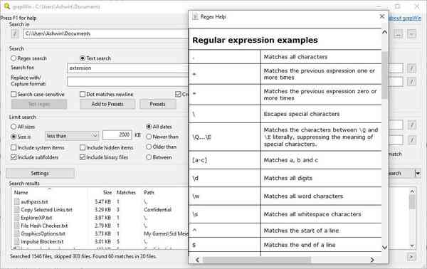Image resolution: width=427 pixels, height=269 pixels.
Task: Click the file icon of GraphicsOptions.txt
Action: tap(16, 233)
